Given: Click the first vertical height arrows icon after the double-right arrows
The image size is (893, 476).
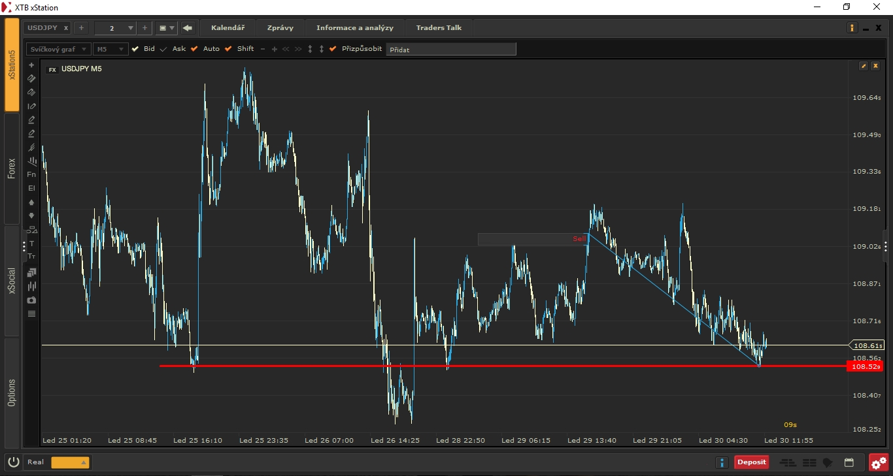Looking at the screenshot, I should coord(310,49).
